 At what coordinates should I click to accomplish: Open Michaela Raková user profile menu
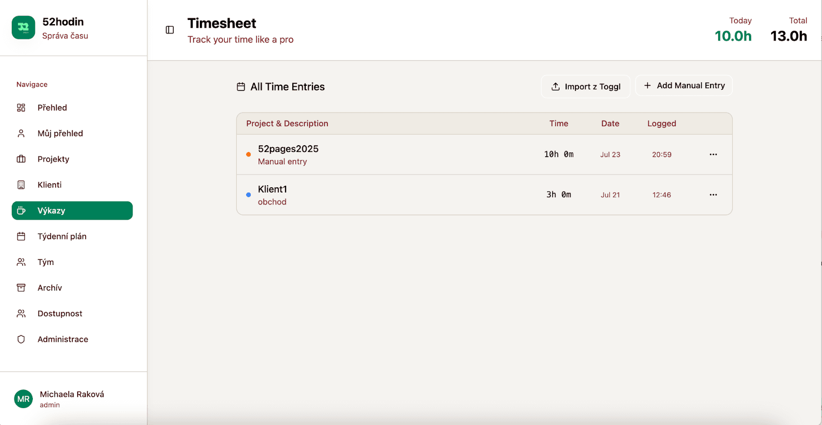pos(72,399)
